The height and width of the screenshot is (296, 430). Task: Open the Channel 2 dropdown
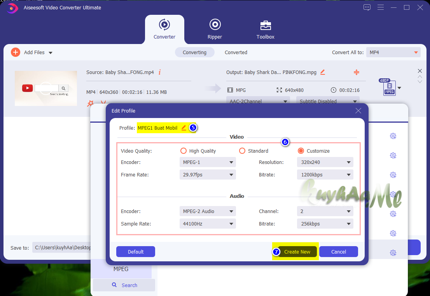325,211
